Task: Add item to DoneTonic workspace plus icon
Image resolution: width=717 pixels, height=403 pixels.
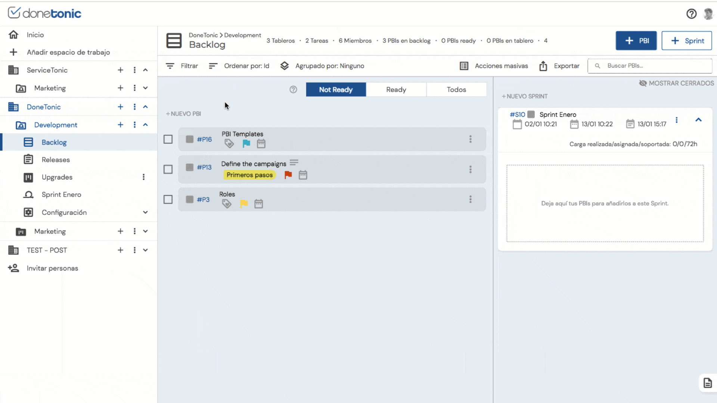Action: (x=120, y=107)
